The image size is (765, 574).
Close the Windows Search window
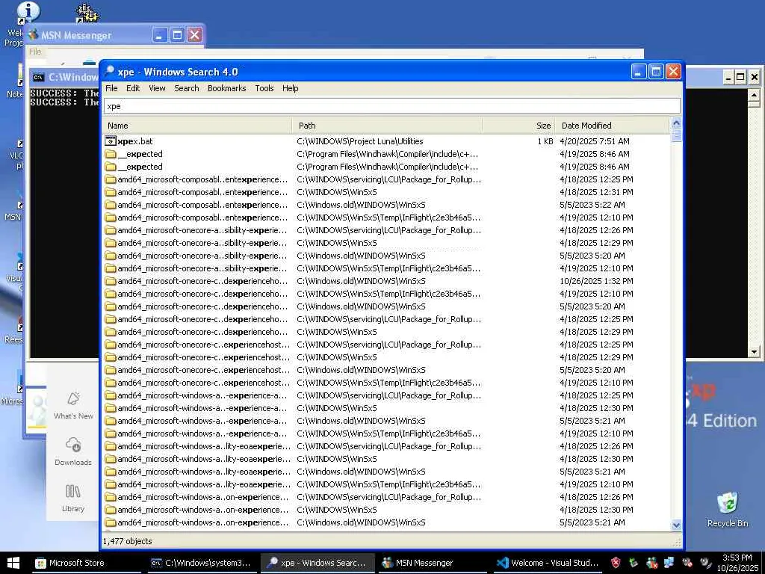point(673,72)
